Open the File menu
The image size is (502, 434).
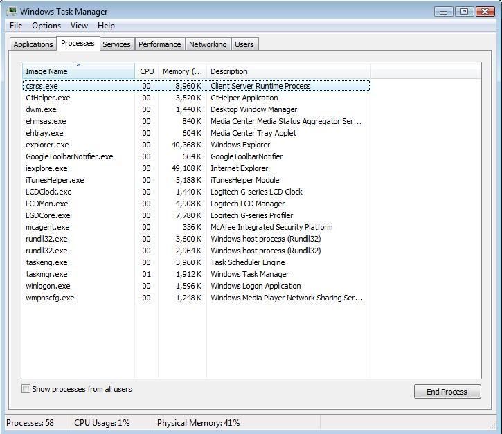coord(16,26)
